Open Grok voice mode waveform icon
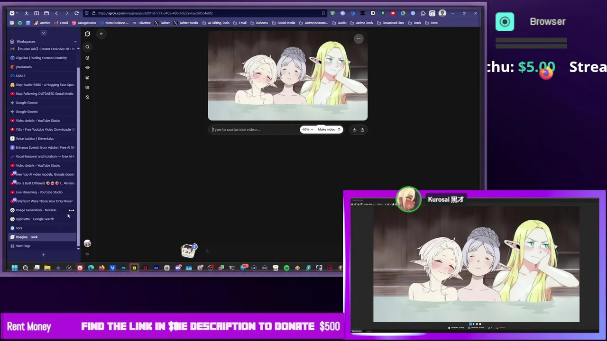The height and width of the screenshot is (341, 607). [87, 68]
